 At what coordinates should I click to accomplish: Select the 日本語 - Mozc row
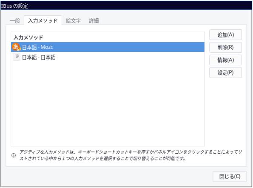pos(108,47)
